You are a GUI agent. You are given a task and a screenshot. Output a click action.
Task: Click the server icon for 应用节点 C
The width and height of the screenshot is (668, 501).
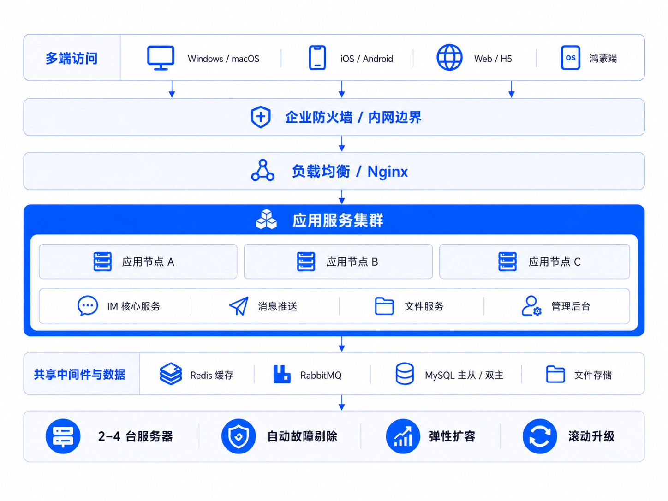tap(507, 262)
